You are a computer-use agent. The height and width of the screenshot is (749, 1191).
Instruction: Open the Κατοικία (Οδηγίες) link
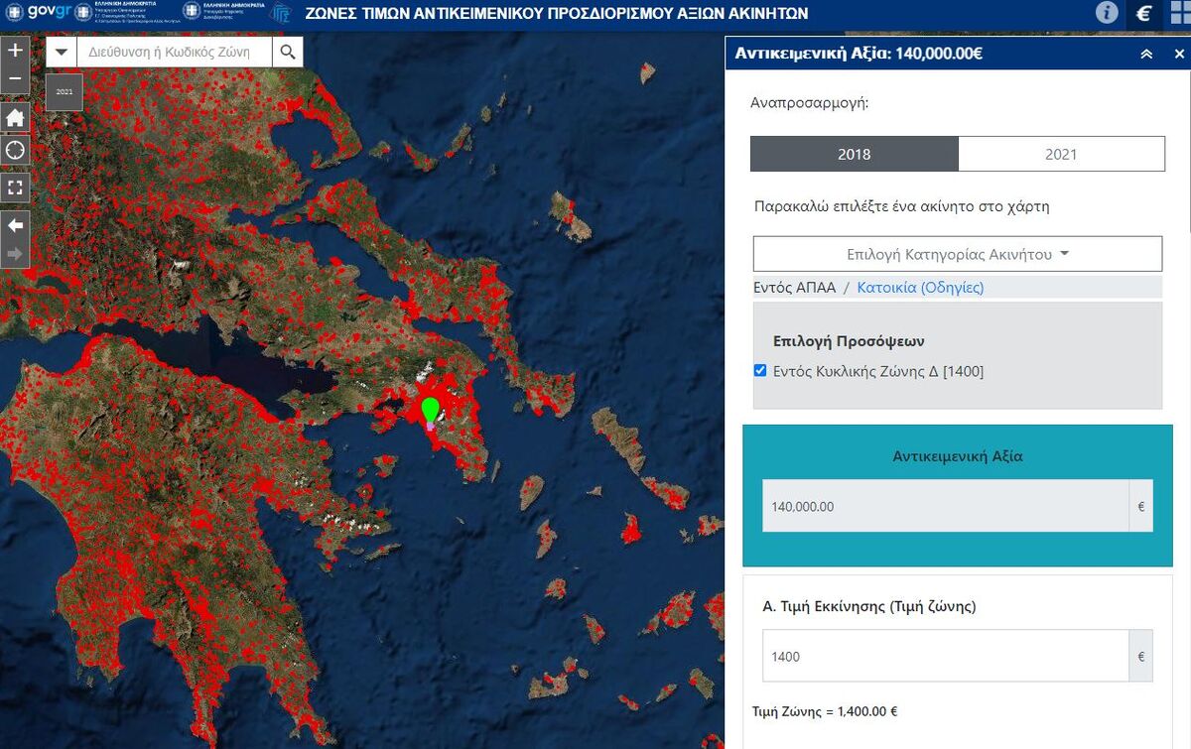[x=920, y=288]
